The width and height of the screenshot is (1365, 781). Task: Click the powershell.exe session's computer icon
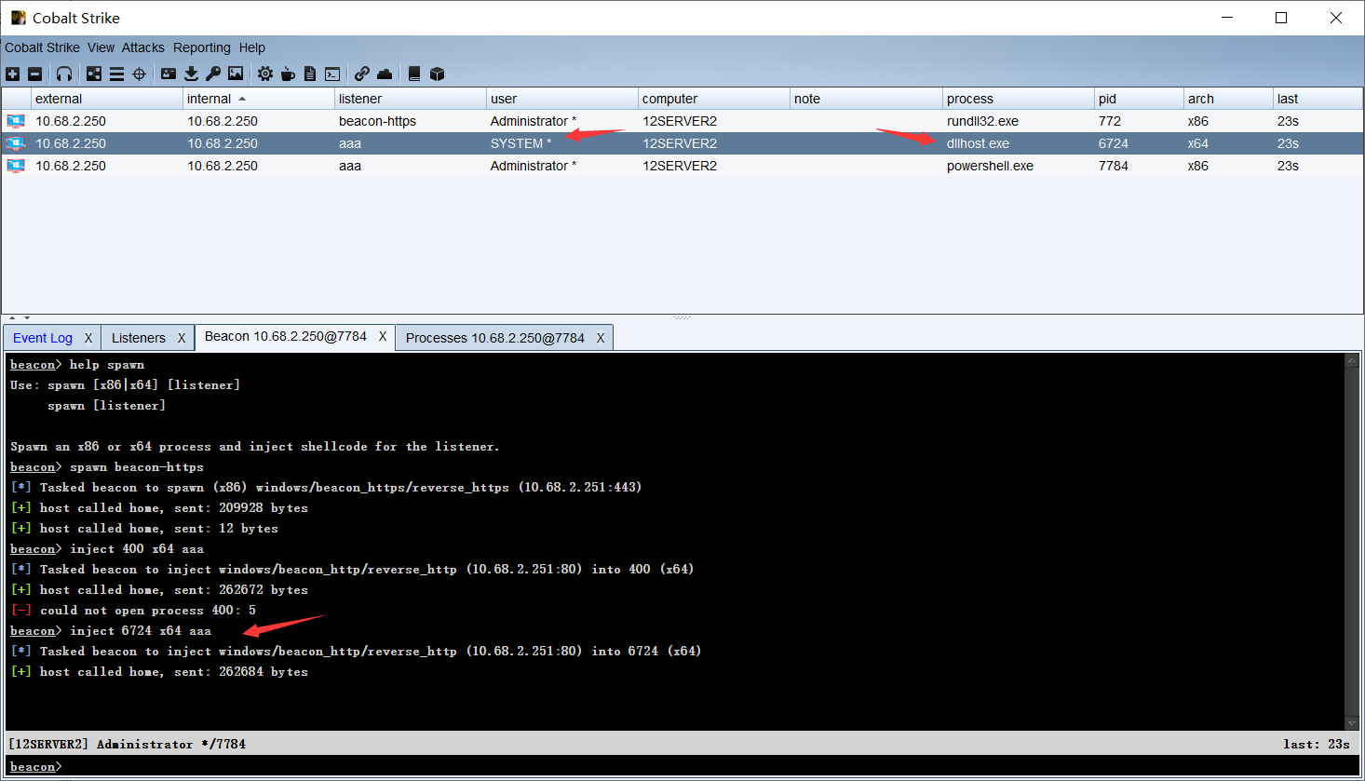click(16, 166)
